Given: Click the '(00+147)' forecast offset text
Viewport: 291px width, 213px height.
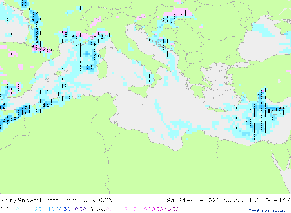Looking at the screenshot, I should pos(276,201).
